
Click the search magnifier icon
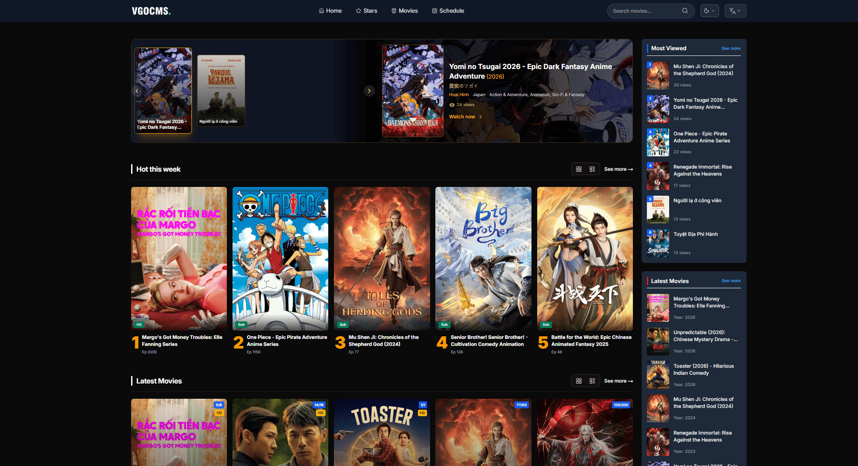tap(685, 11)
